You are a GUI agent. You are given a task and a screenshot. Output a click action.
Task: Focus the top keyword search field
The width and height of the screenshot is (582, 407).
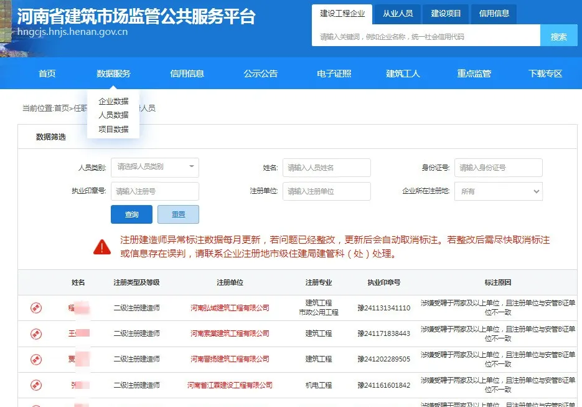(426, 36)
